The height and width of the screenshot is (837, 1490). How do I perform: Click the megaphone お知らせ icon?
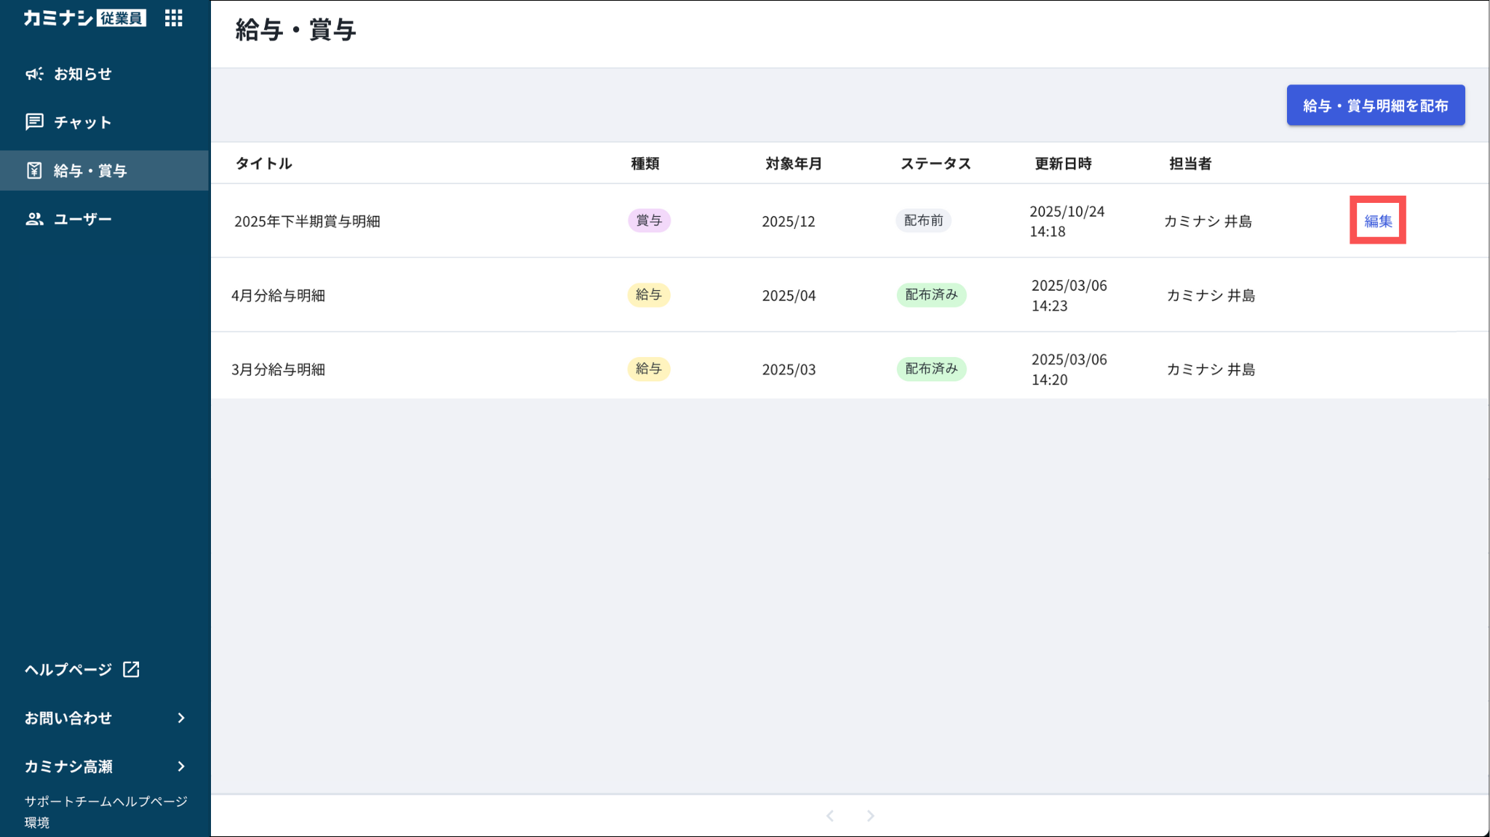[x=34, y=73]
